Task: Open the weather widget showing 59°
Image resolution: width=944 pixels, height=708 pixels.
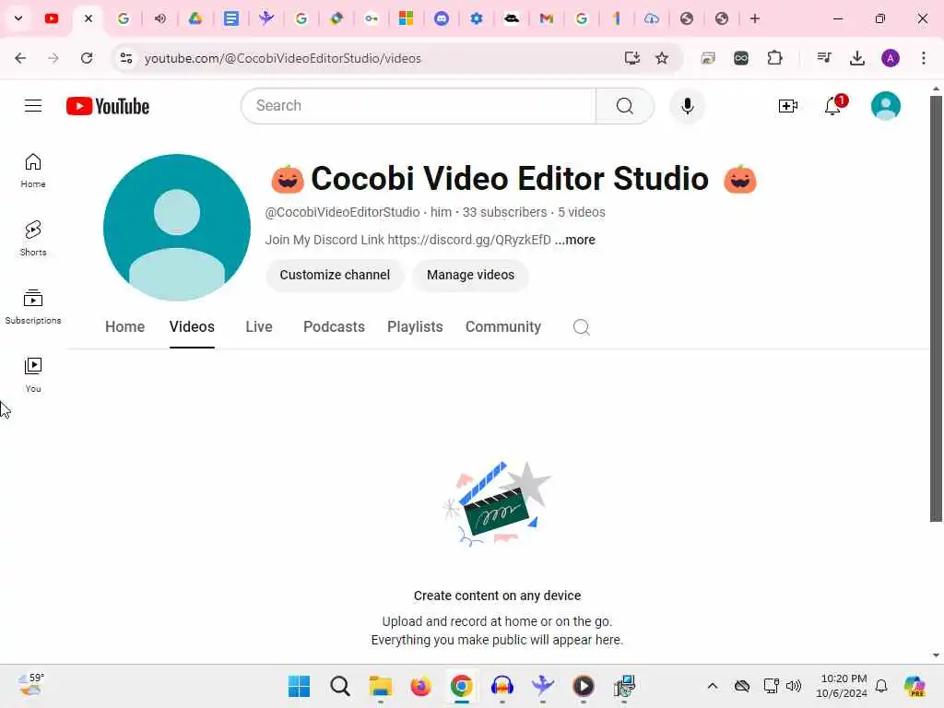Action: tap(31, 685)
